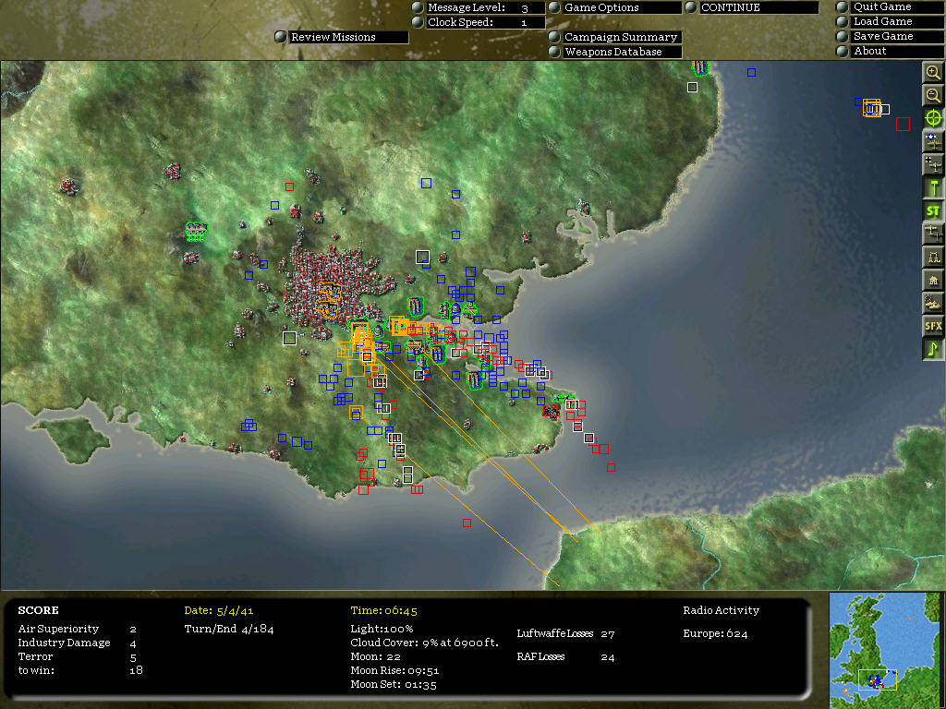The image size is (946, 709).
Task: Zoom out the map with the magnifier-minus icon
Action: tap(933, 95)
